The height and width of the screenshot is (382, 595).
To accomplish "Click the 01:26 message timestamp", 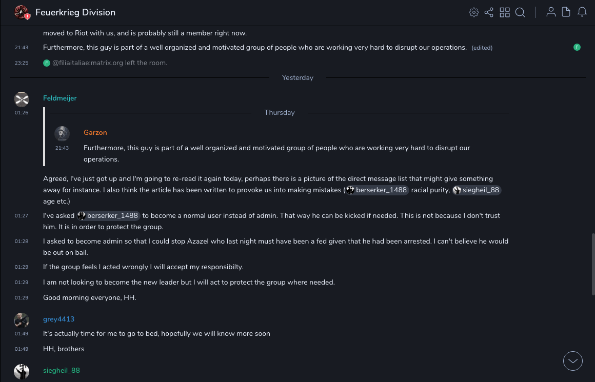I will tap(22, 112).
